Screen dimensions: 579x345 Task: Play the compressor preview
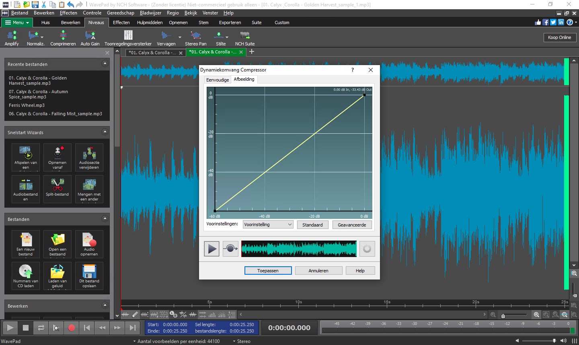coord(211,249)
